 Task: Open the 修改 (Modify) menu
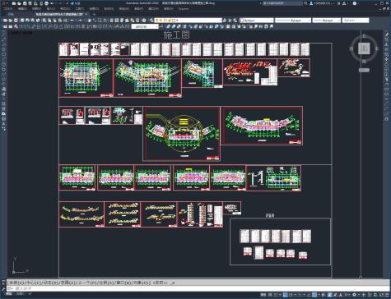[x=138, y=9]
